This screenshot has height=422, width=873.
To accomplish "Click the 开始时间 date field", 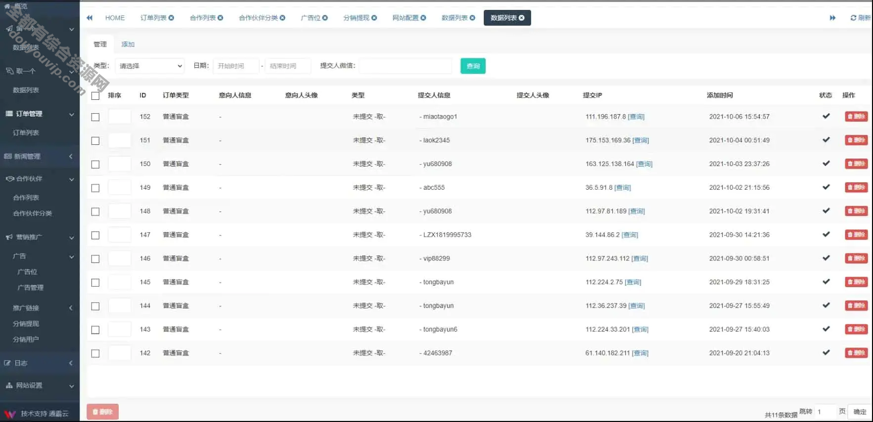I will (236, 66).
